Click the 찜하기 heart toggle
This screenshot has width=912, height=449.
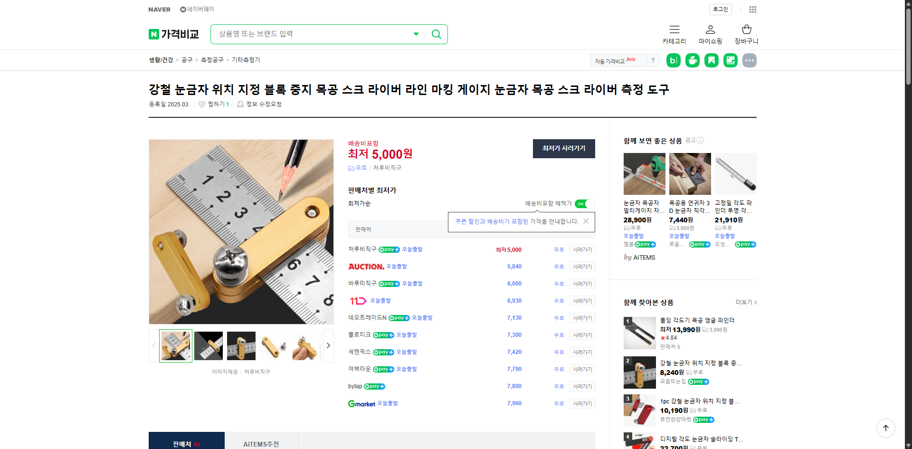pos(201,104)
